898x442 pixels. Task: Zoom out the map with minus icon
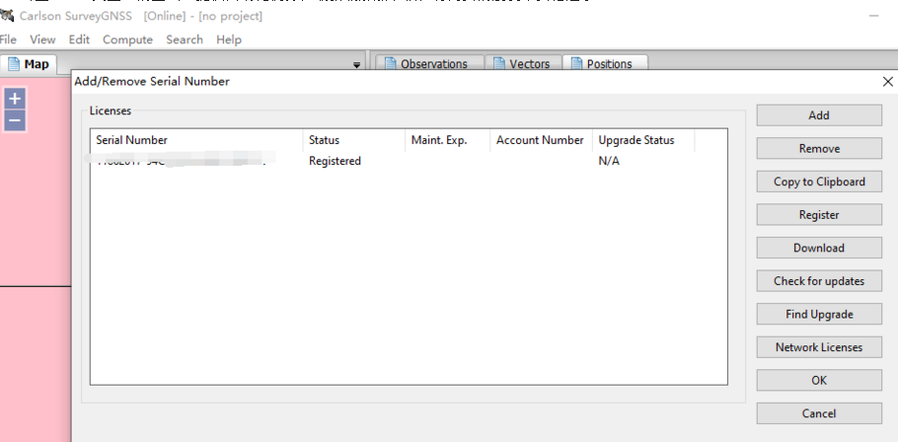[15, 120]
